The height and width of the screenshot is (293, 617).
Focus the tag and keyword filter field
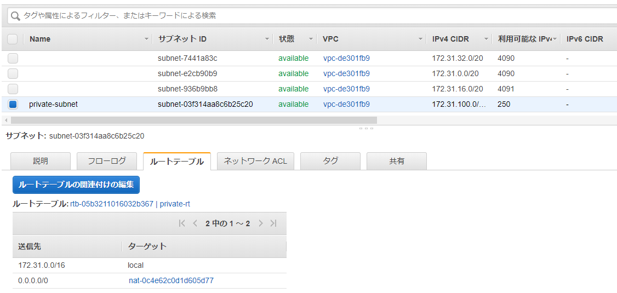(x=312, y=16)
